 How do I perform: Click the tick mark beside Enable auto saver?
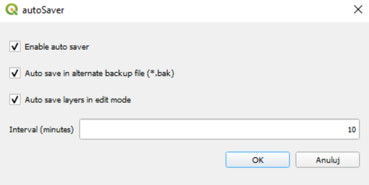click(x=15, y=46)
